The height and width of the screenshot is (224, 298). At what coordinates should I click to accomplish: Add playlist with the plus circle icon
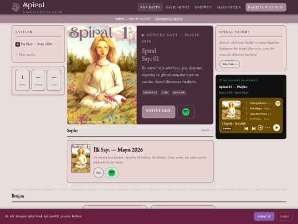point(260,128)
